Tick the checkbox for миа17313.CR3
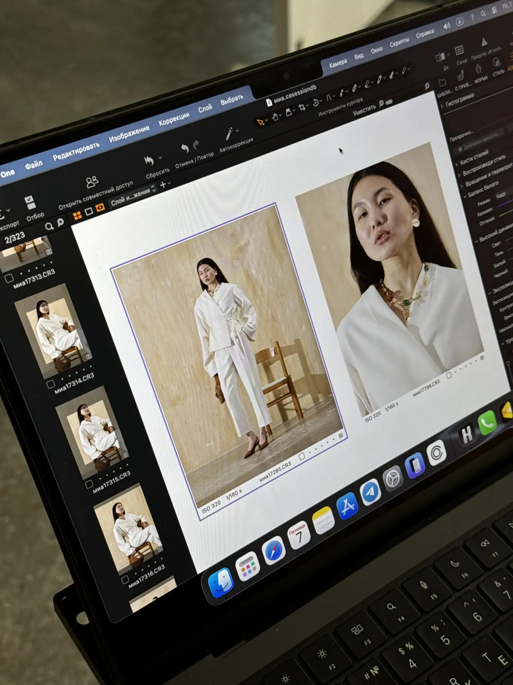 click(9, 278)
